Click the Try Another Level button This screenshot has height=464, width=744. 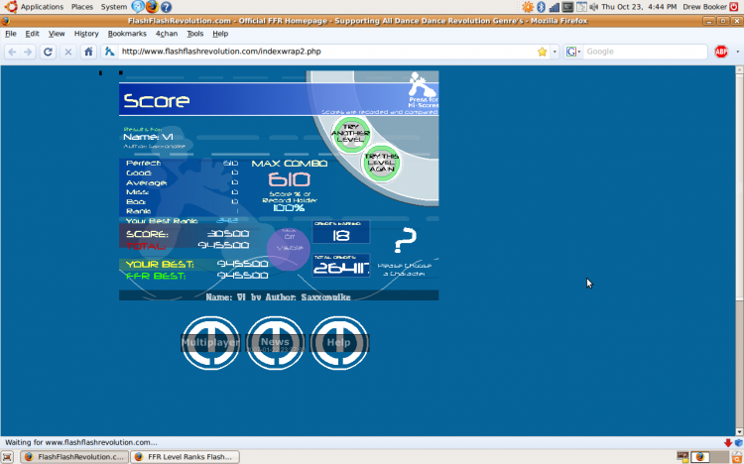point(350,132)
